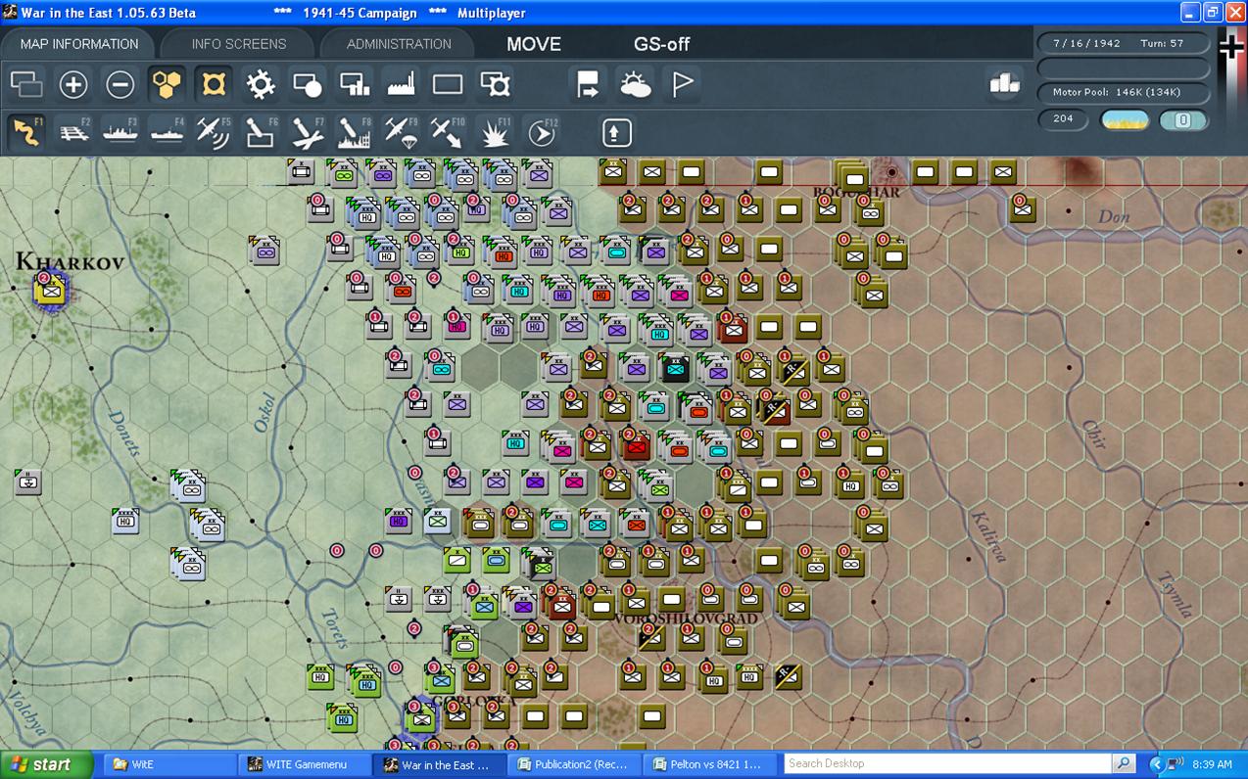Toggle the yellow hex grid overlay

168,84
